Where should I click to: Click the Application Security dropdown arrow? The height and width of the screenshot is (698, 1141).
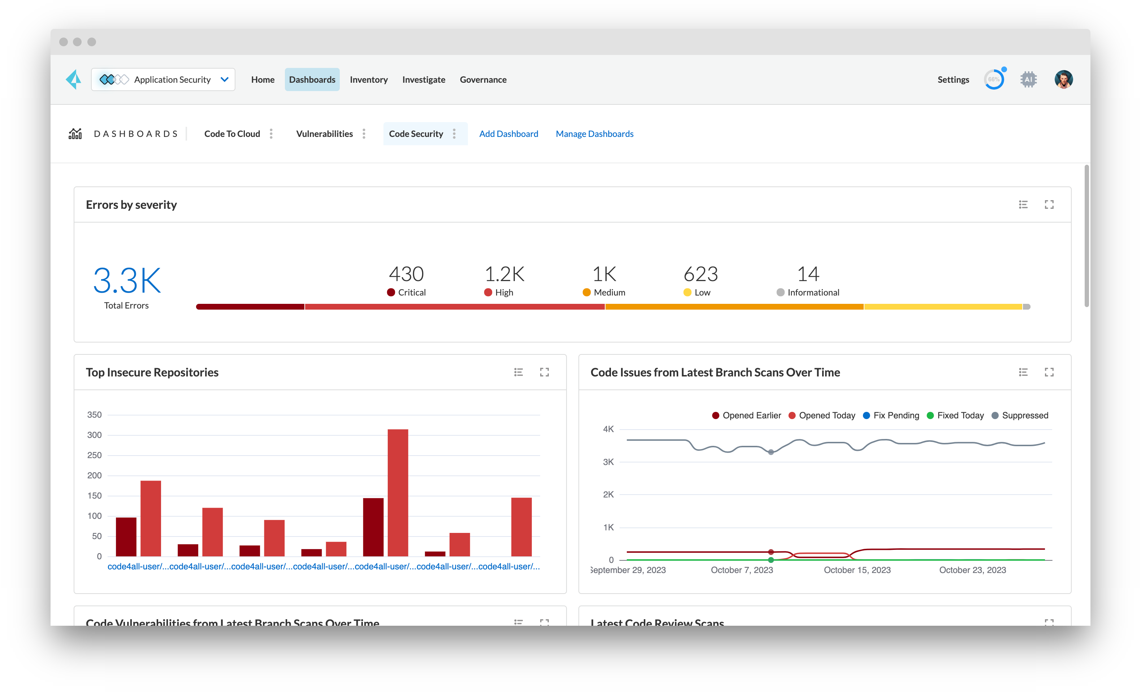pos(226,79)
